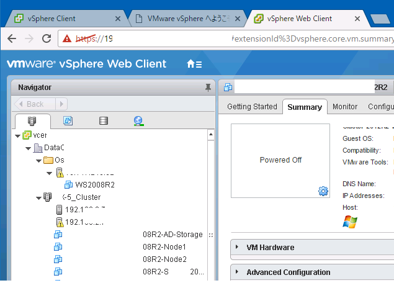The image size is (394, 288).
Task: Click the 'VMware Tools:' label
Action: [365, 162]
